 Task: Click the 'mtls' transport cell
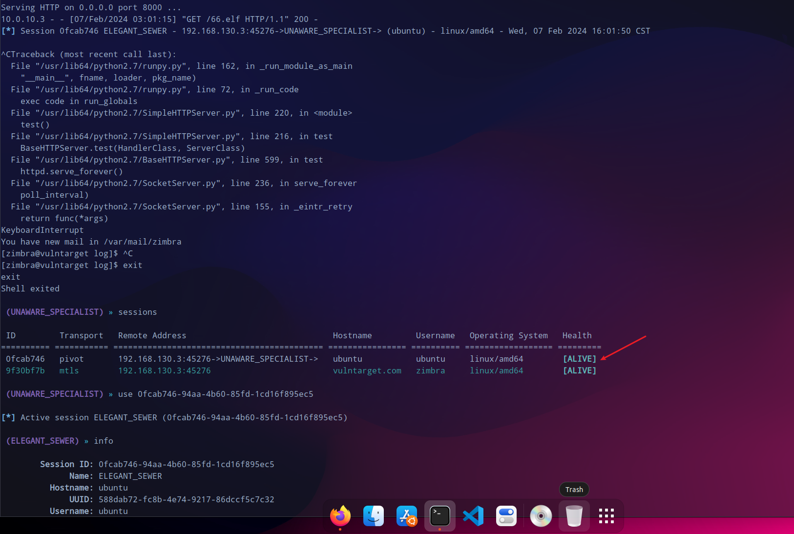(x=69, y=370)
